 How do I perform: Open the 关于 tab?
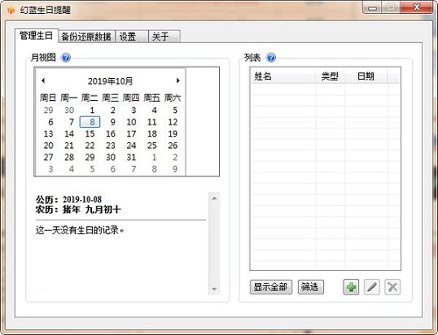point(164,37)
